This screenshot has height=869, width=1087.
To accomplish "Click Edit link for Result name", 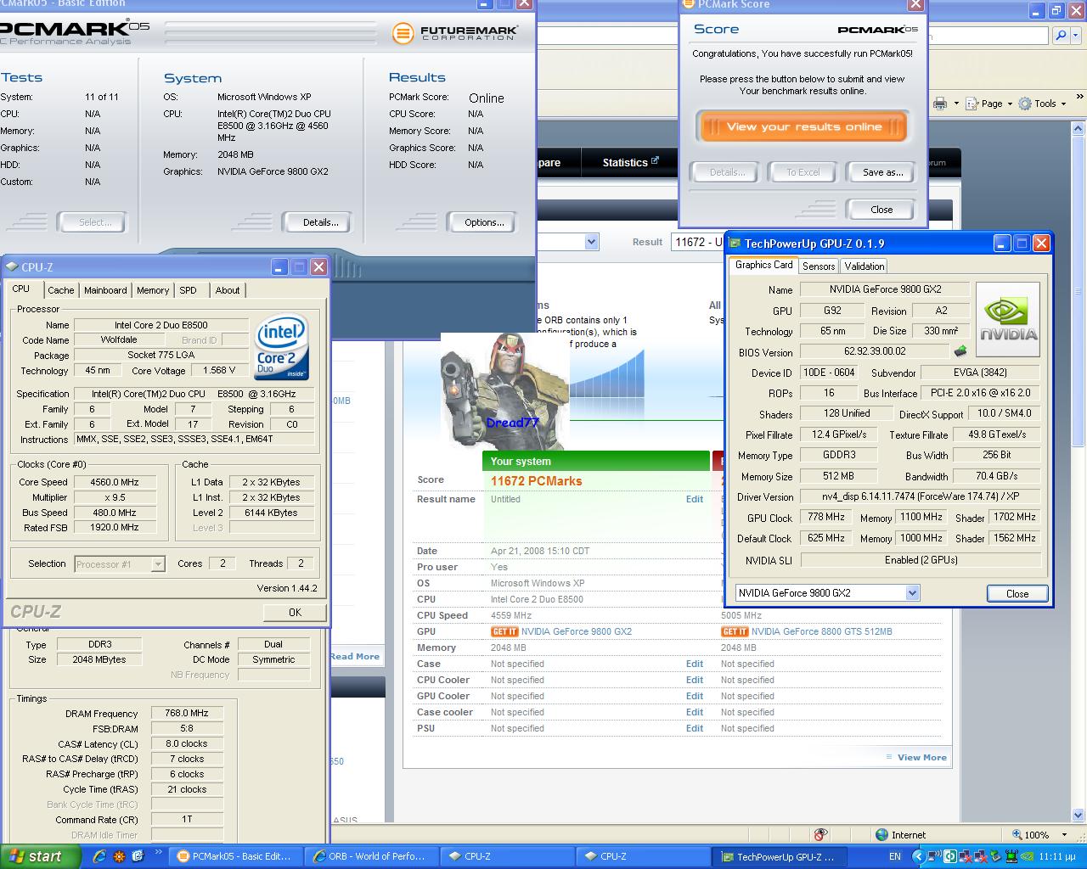I will coord(695,499).
